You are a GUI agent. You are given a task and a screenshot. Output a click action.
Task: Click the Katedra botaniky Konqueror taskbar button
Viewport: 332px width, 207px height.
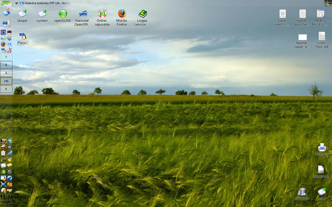point(45,3)
